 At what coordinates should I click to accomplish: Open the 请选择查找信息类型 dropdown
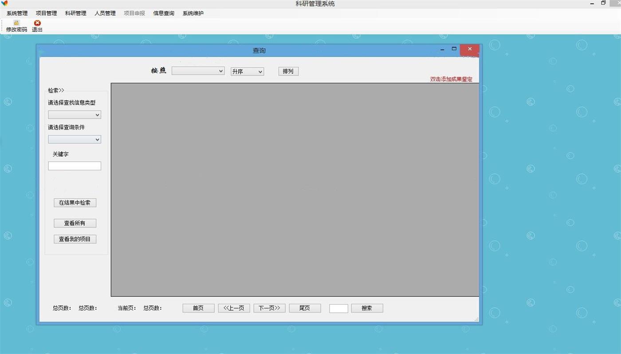click(x=75, y=115)
